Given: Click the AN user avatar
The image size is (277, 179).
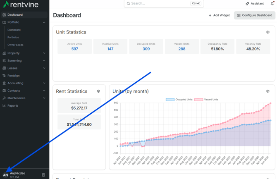Looking at the screenshot, I should point(5,175).
